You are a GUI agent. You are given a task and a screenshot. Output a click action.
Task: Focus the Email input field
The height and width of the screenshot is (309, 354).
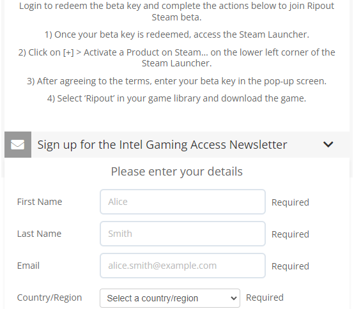[183, 266]
